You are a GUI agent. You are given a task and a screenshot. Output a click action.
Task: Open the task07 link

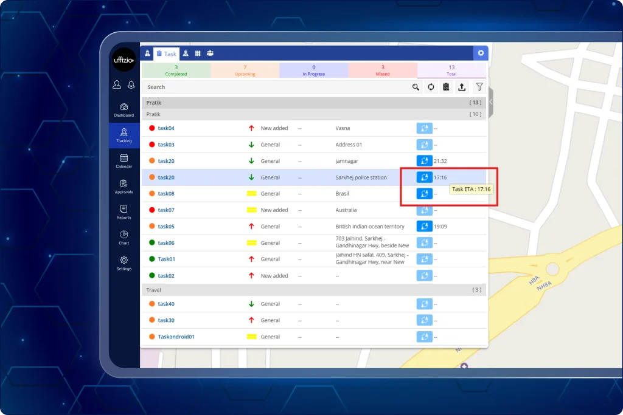(166, 210)
